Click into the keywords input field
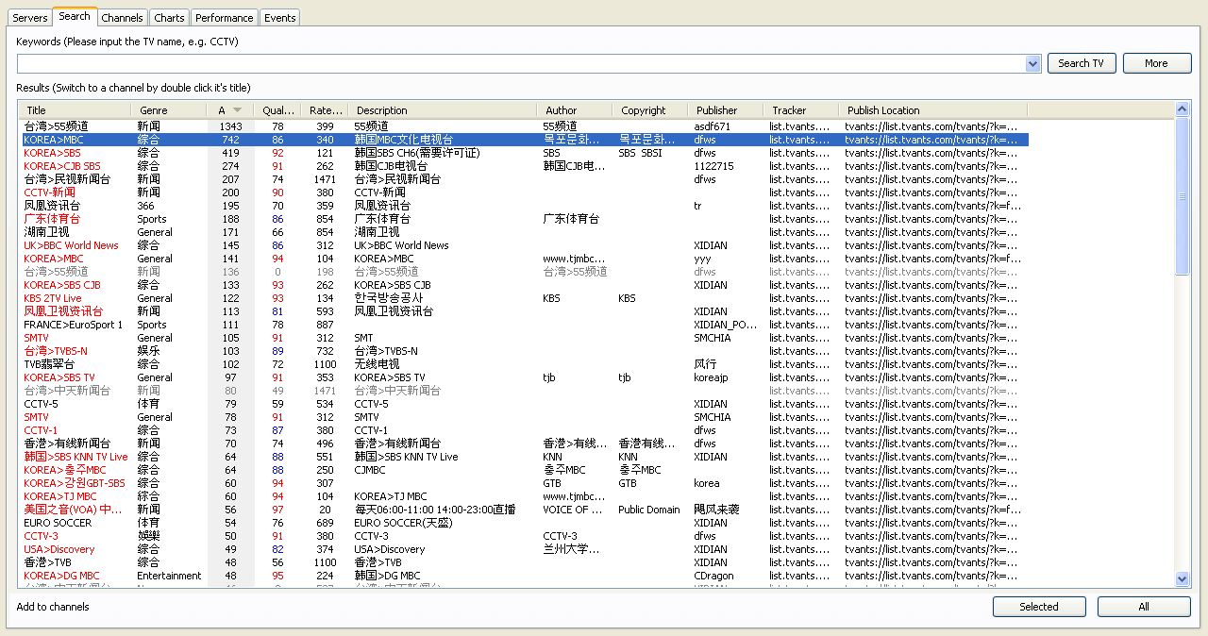This screenshot has width=1208, height=636. pyautogui.click(x=521, y=63)
